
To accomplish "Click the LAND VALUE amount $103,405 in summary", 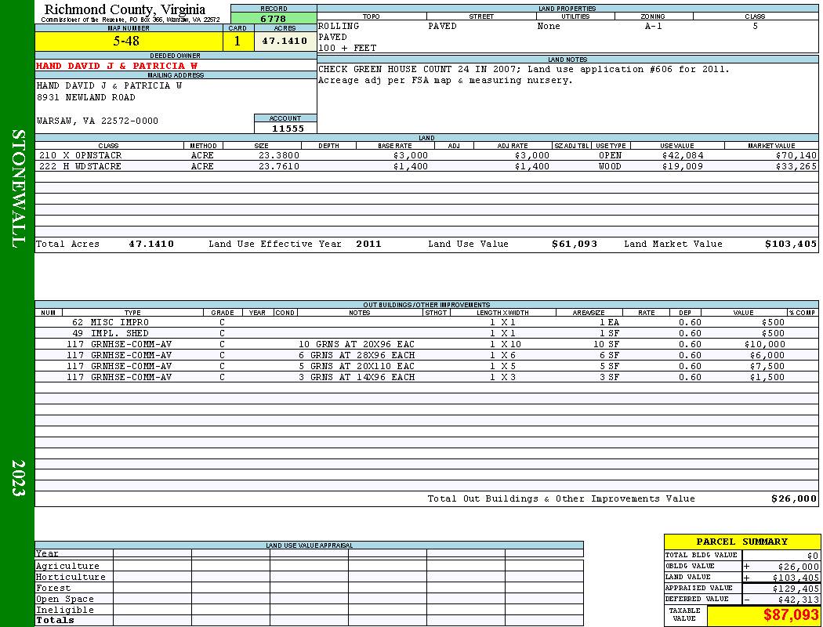I will pyautogui.click(x=796, y=578).
